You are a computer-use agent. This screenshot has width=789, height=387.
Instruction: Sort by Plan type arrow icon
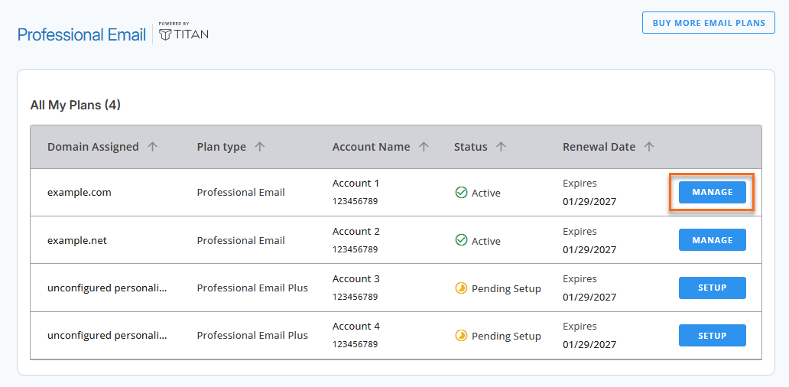click(259, 147)
